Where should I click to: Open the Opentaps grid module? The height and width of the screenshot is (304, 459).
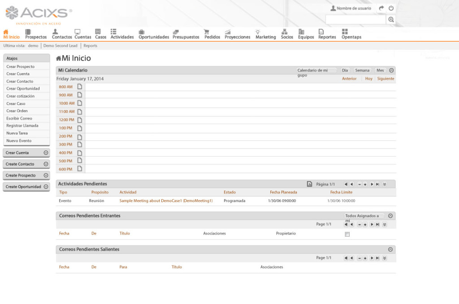pos(351,34)
